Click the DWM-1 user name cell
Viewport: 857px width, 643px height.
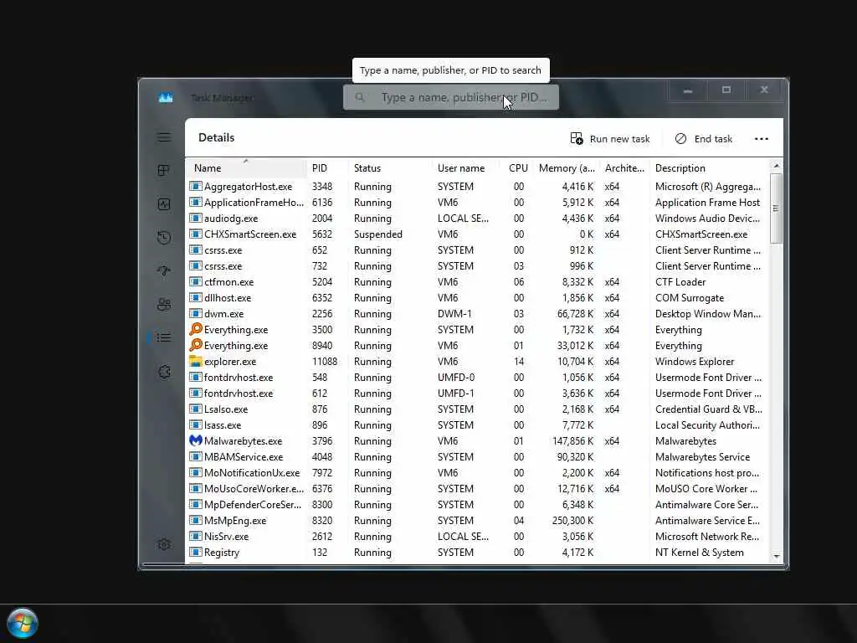454,313
